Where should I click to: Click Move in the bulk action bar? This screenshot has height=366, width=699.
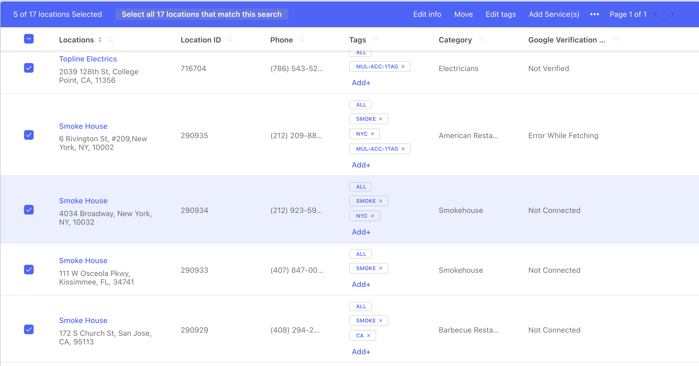[463, 14]
